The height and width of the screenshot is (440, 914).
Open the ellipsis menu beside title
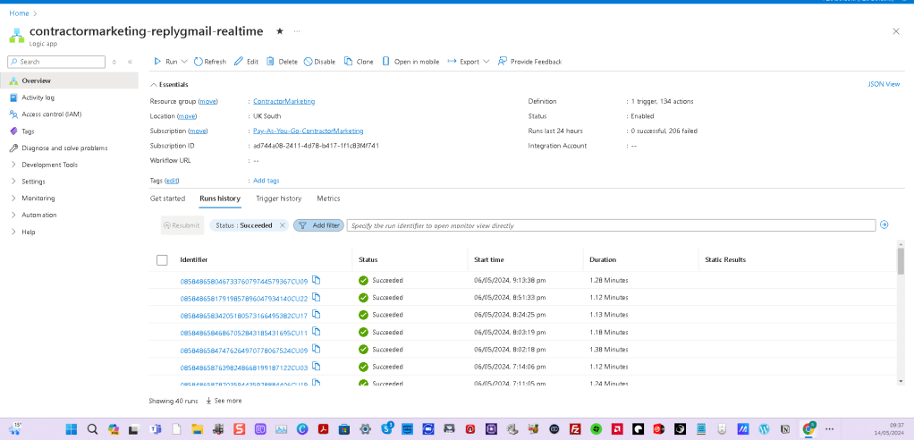pyautogui.click(x=297, y=31)
